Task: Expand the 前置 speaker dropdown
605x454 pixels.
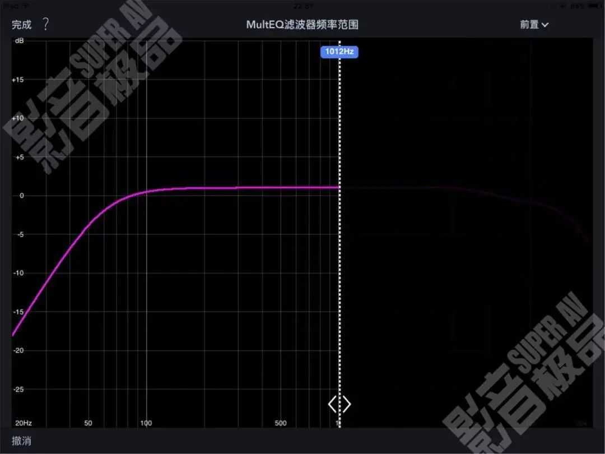Action: pyautogui.click(x=534, y=25)
